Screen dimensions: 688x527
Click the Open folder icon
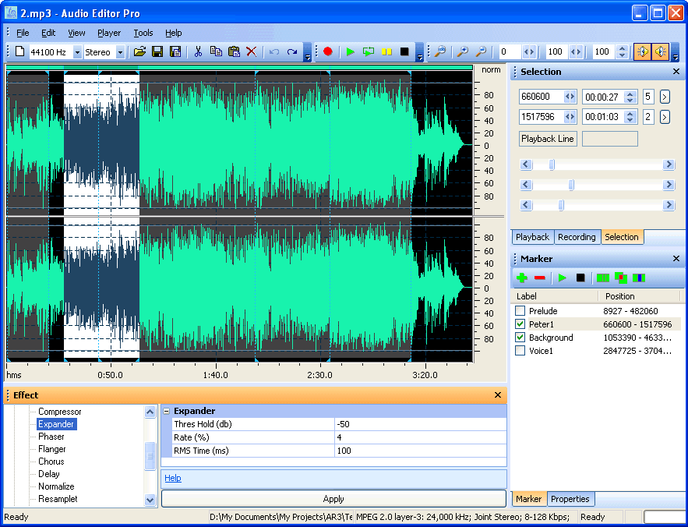140,52
